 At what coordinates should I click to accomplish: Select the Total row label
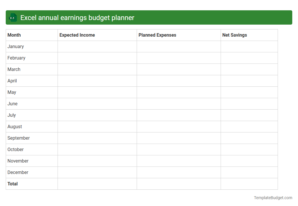point(13,184)
